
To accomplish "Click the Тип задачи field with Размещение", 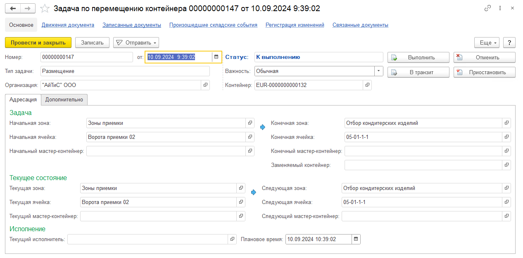I will [x=125, y=71].
